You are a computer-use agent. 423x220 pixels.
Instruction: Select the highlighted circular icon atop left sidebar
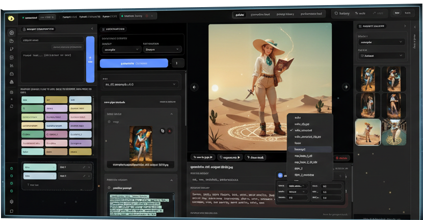pyautogui.click(x=12, y=33)
